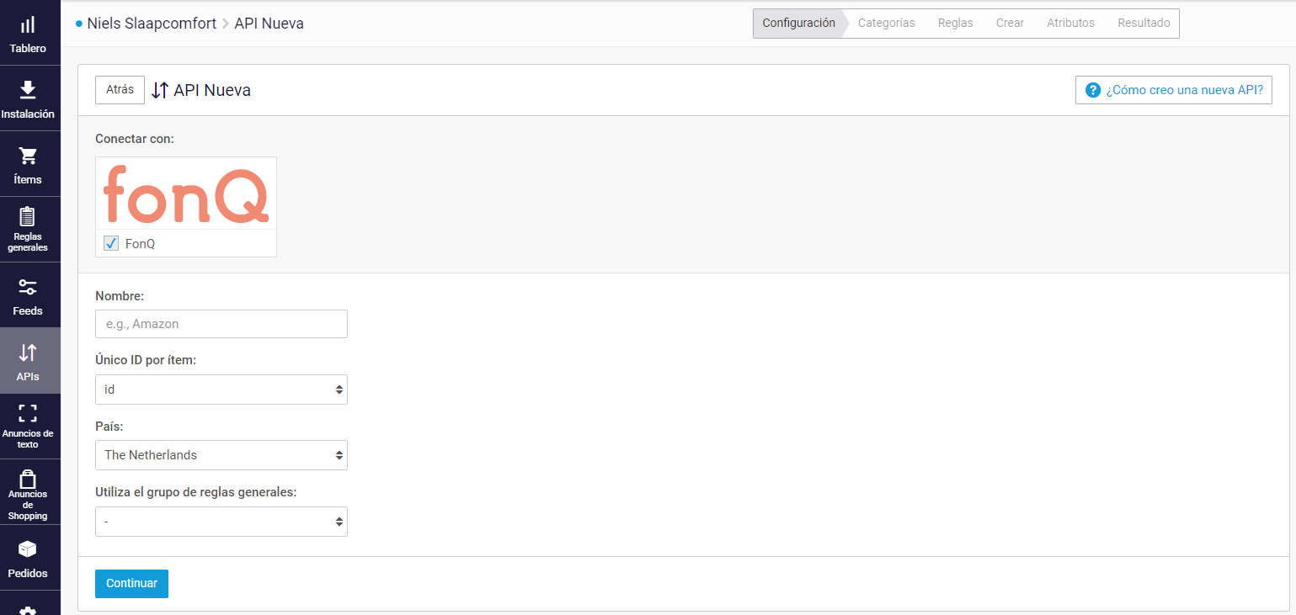Go to the Resultado step tab
The height and width of the screenshot is (615, 1296).
coord(1144,24)
